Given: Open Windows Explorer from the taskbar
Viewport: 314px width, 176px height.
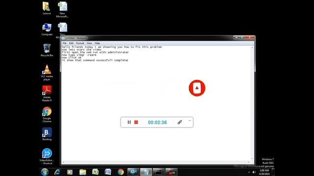Looking at the screenshot, I should click(x=82, y=172).
